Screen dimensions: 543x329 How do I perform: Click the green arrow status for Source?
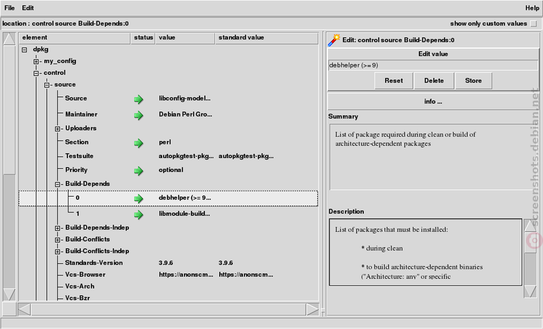138,100
